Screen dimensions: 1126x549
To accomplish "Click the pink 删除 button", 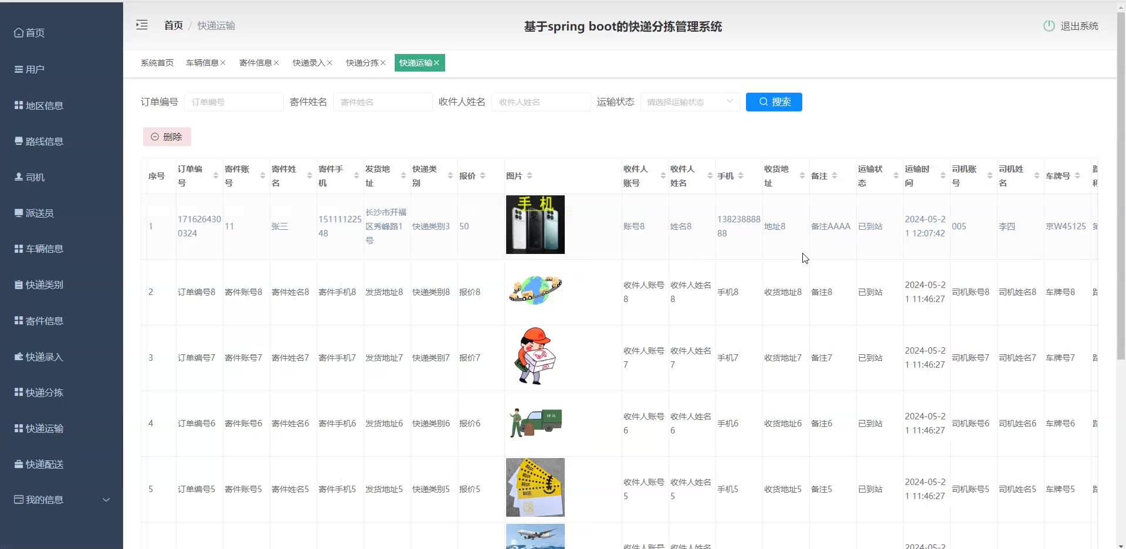I will 167,137.
